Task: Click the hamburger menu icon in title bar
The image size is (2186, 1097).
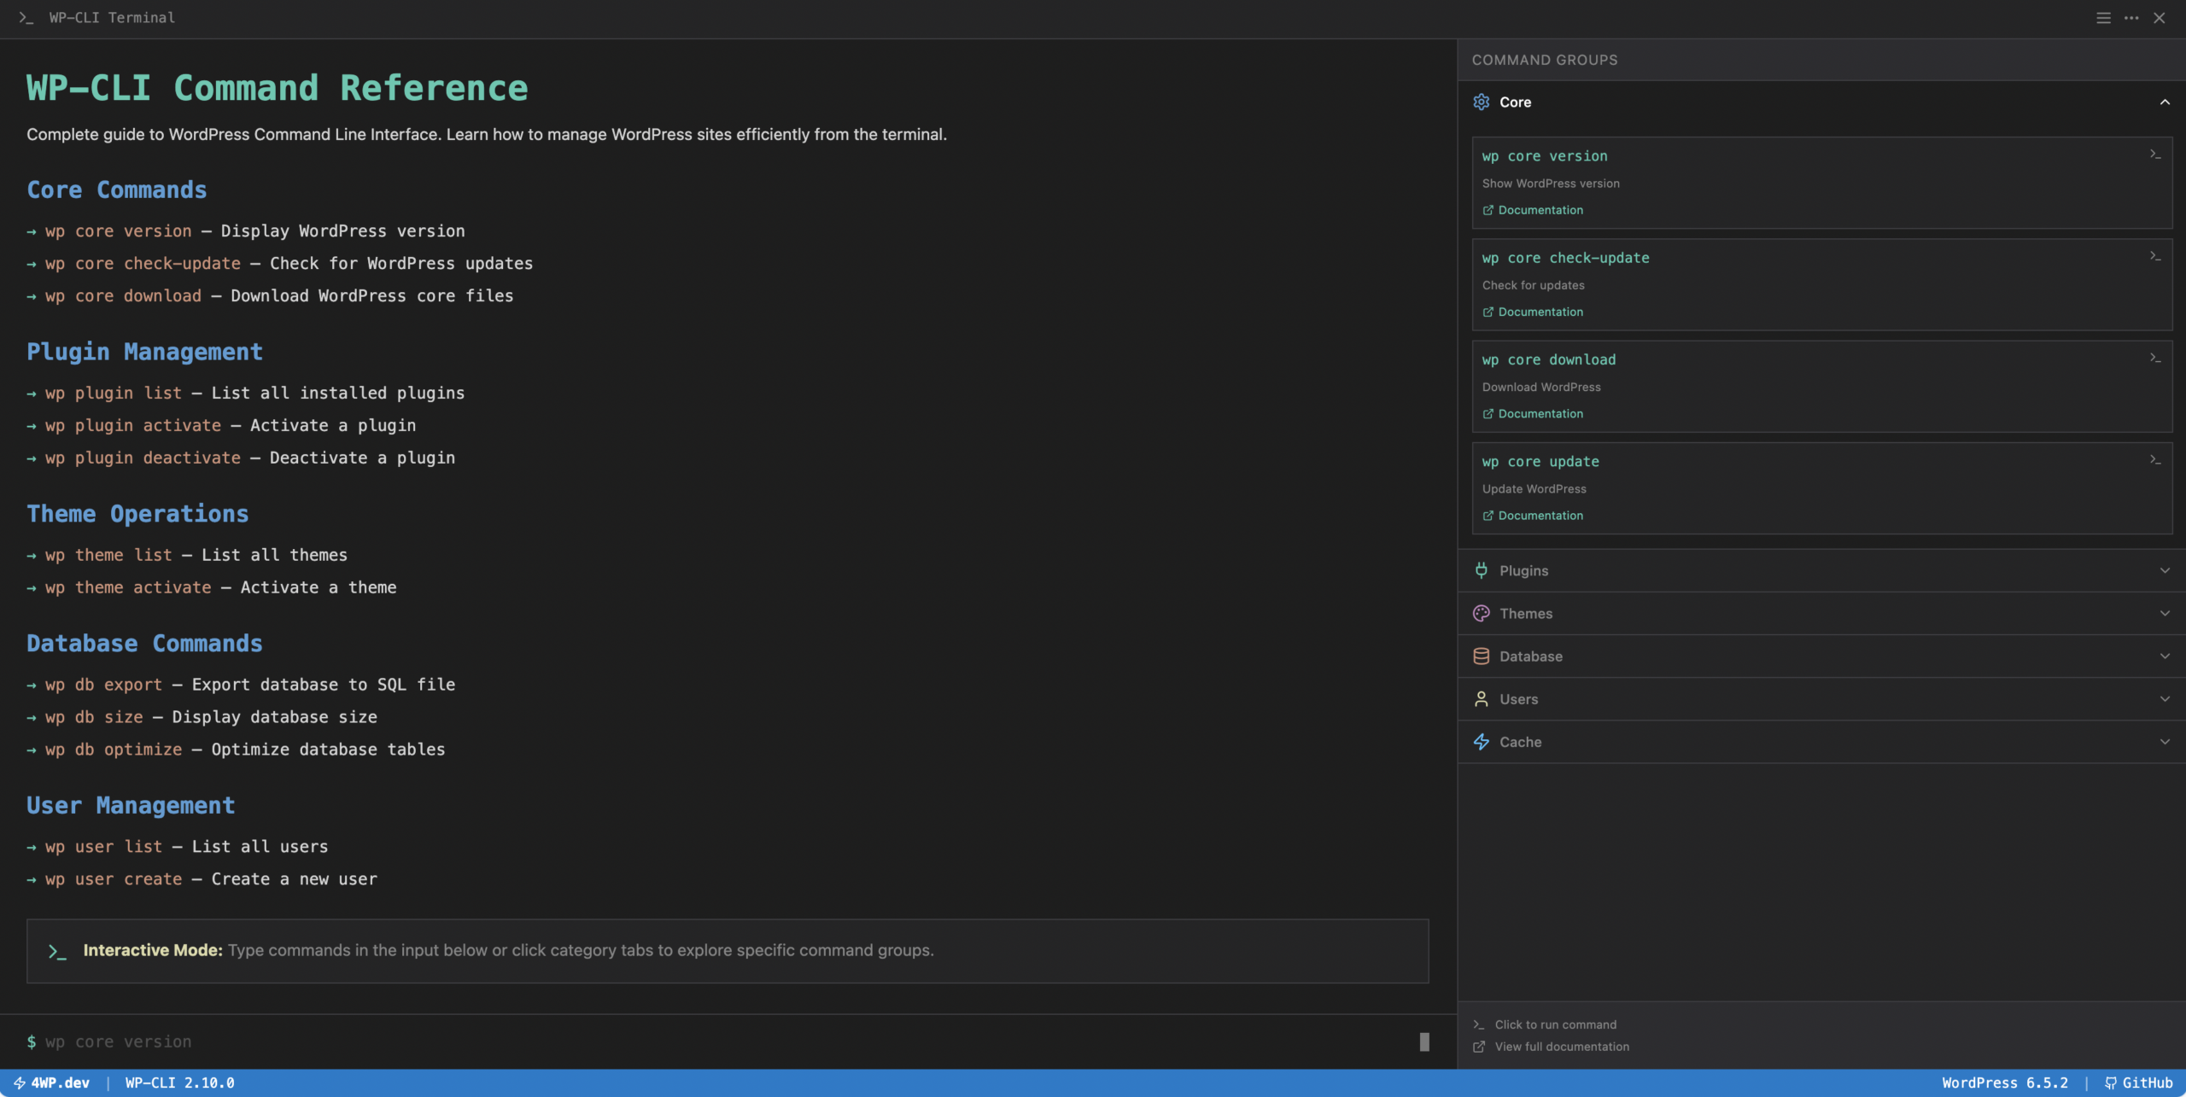Action: coord(2103,18)
